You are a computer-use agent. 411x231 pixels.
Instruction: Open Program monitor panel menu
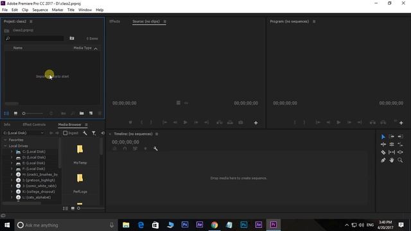(x=314, y=21)
